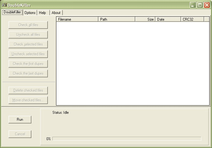The height and width of the screenshot is (148, 212).
Task: Click Check the first dupes button
Action: pyautogui.click(x=28, y=64)
